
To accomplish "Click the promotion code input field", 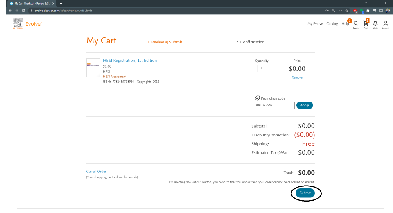I will [x=274, y=105].
